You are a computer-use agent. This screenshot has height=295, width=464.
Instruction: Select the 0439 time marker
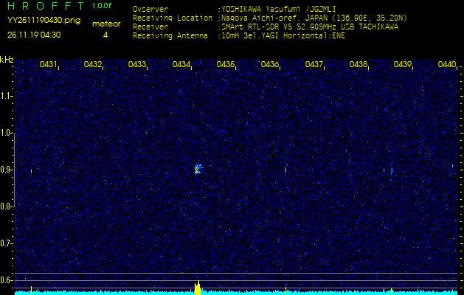[402, 65]
